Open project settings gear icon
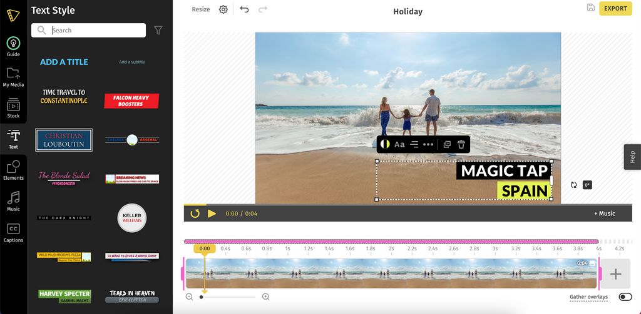 [x=223, y=9]
